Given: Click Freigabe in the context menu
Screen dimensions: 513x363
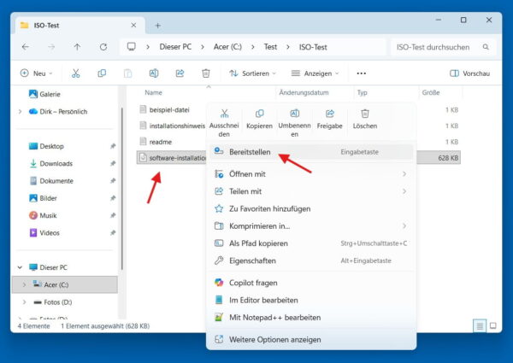Looking at the screenshot, I should [329, 120].
